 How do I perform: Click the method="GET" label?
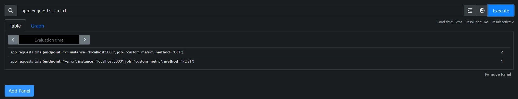coord(169,52)
